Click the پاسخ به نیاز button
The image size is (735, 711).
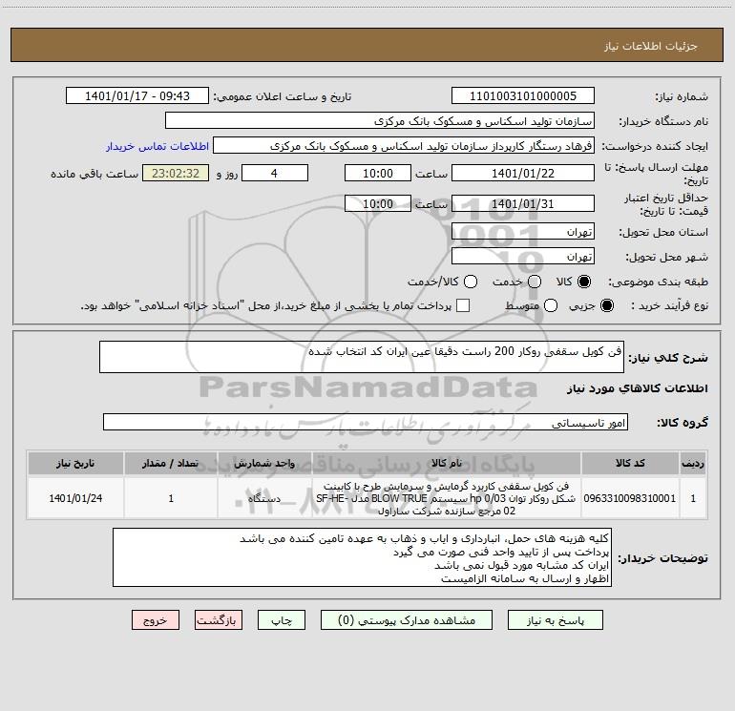coord(555,620)
